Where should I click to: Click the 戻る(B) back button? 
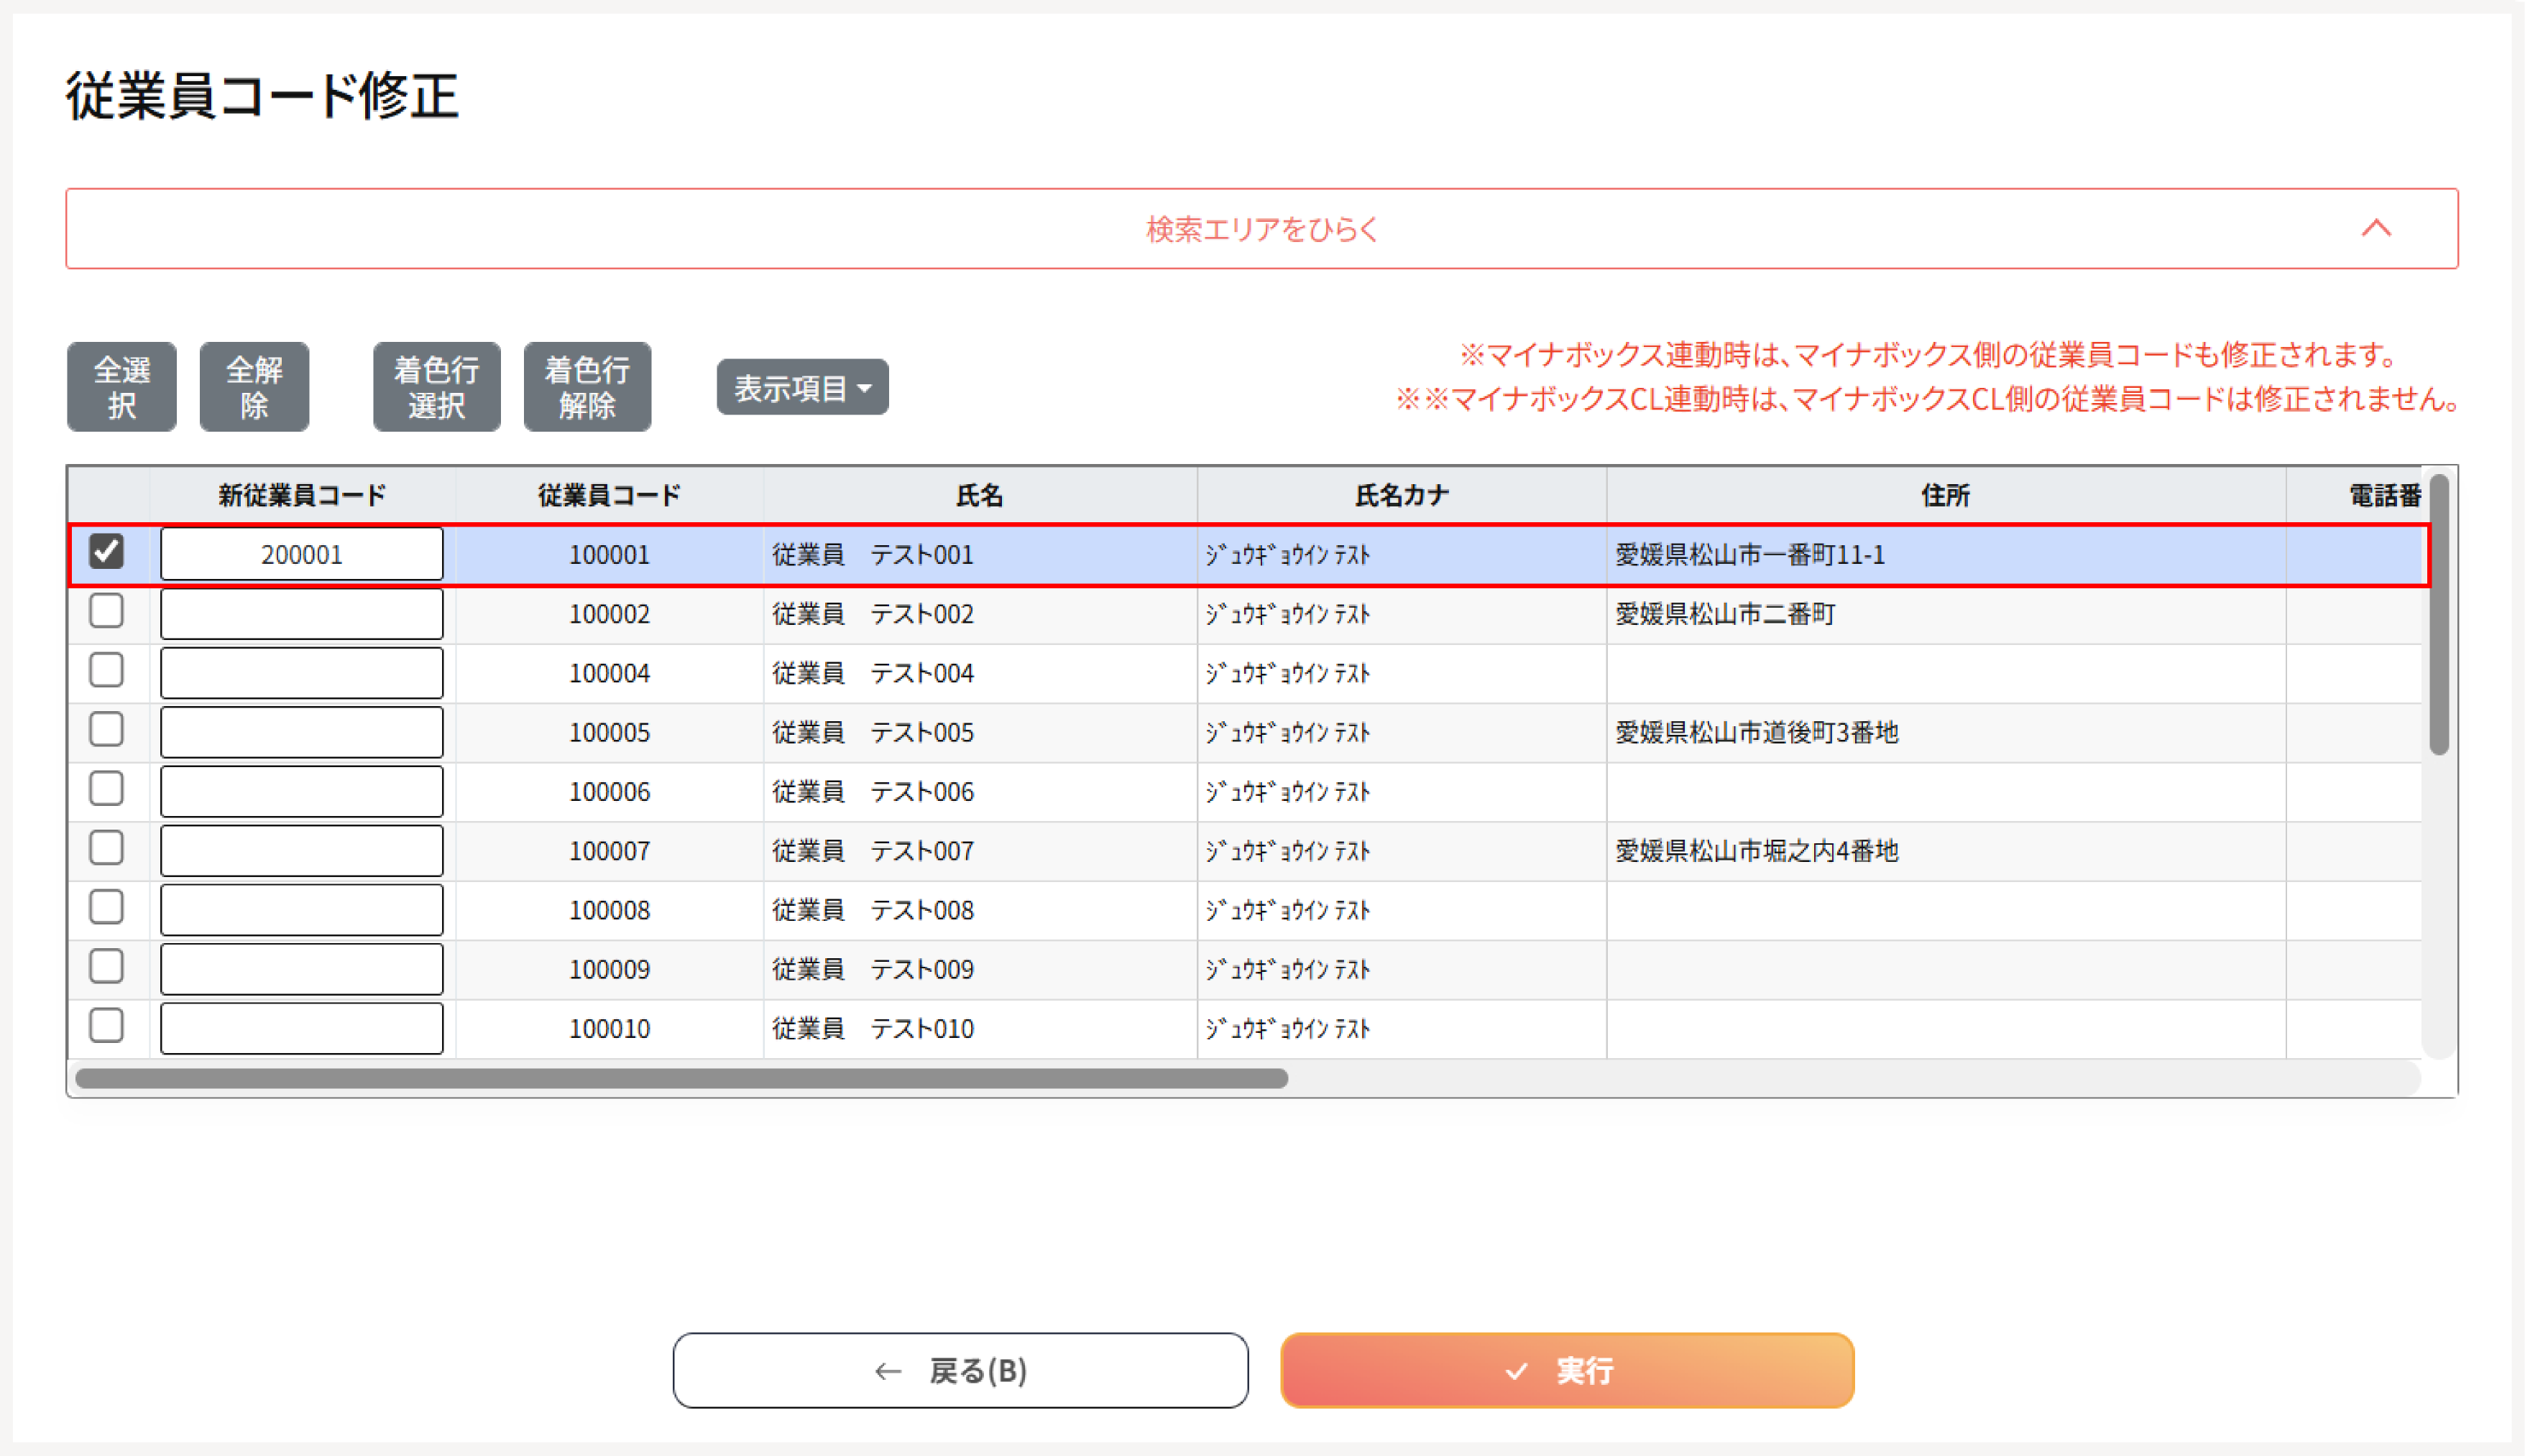click(x=960, y=1371)
